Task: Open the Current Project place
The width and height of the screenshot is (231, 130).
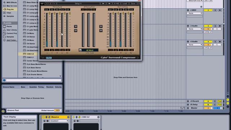Action: point(10,33)
